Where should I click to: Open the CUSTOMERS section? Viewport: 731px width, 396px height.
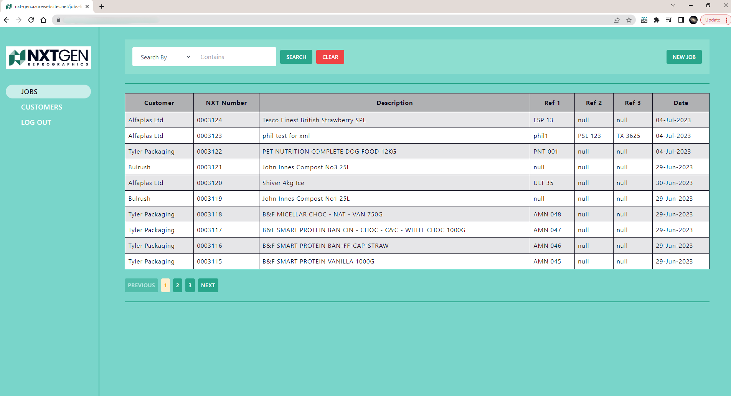(41, 107)
